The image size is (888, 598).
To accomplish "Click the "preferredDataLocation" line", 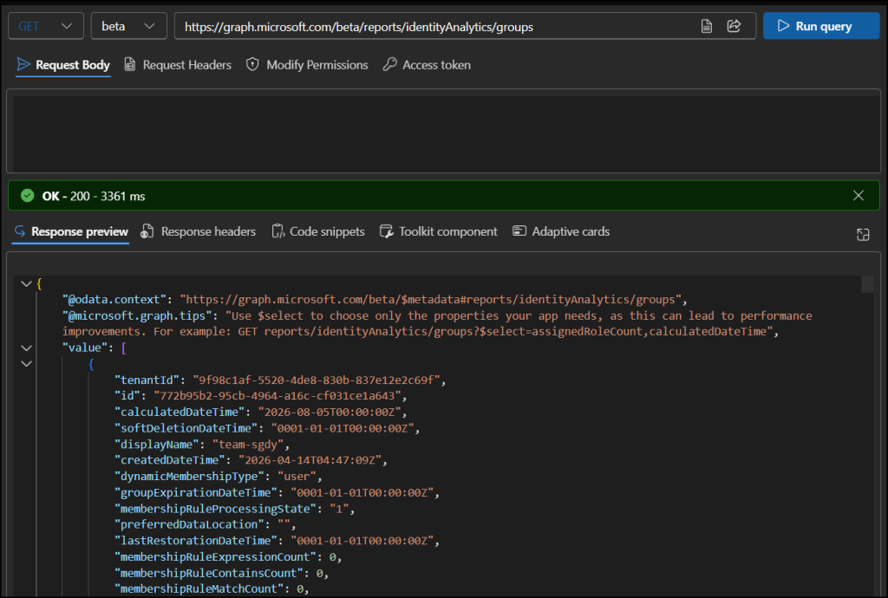I will coord(205,524).
